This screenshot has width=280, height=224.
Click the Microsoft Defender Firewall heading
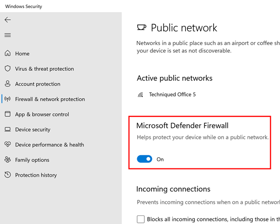182,125
